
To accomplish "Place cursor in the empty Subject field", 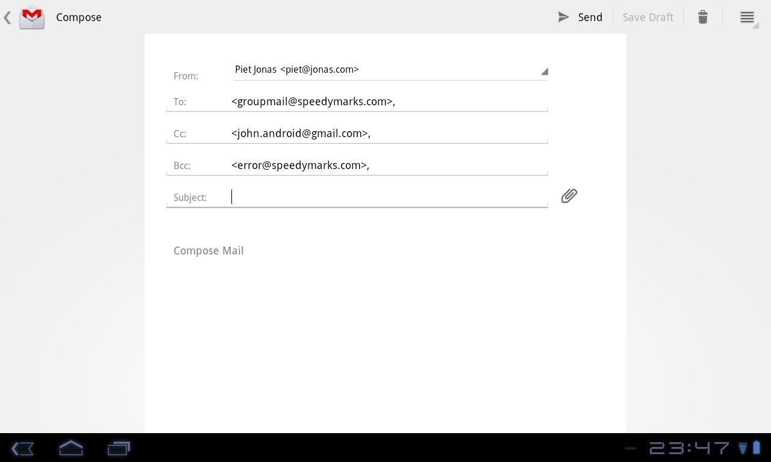I will pos(361,197).
